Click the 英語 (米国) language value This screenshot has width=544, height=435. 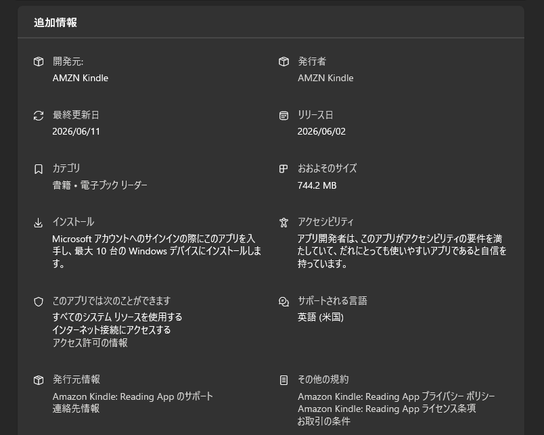pos(321,317)
